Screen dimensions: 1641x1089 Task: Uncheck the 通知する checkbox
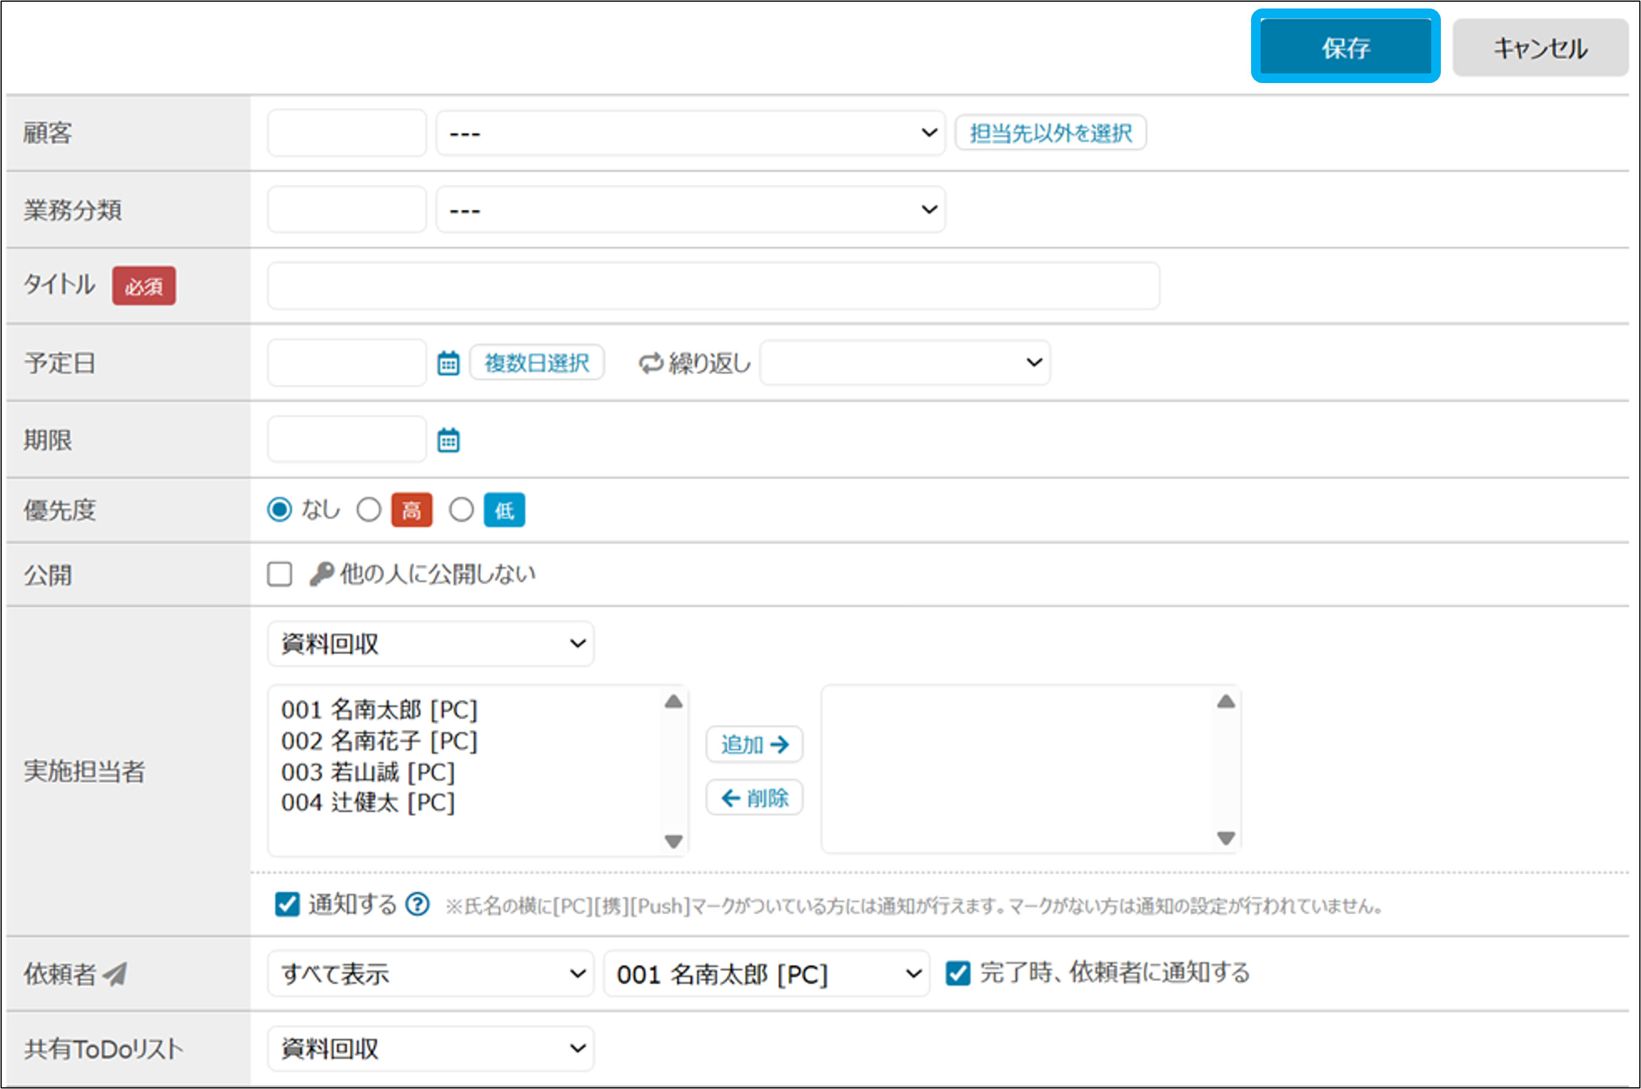coord(287,904)
